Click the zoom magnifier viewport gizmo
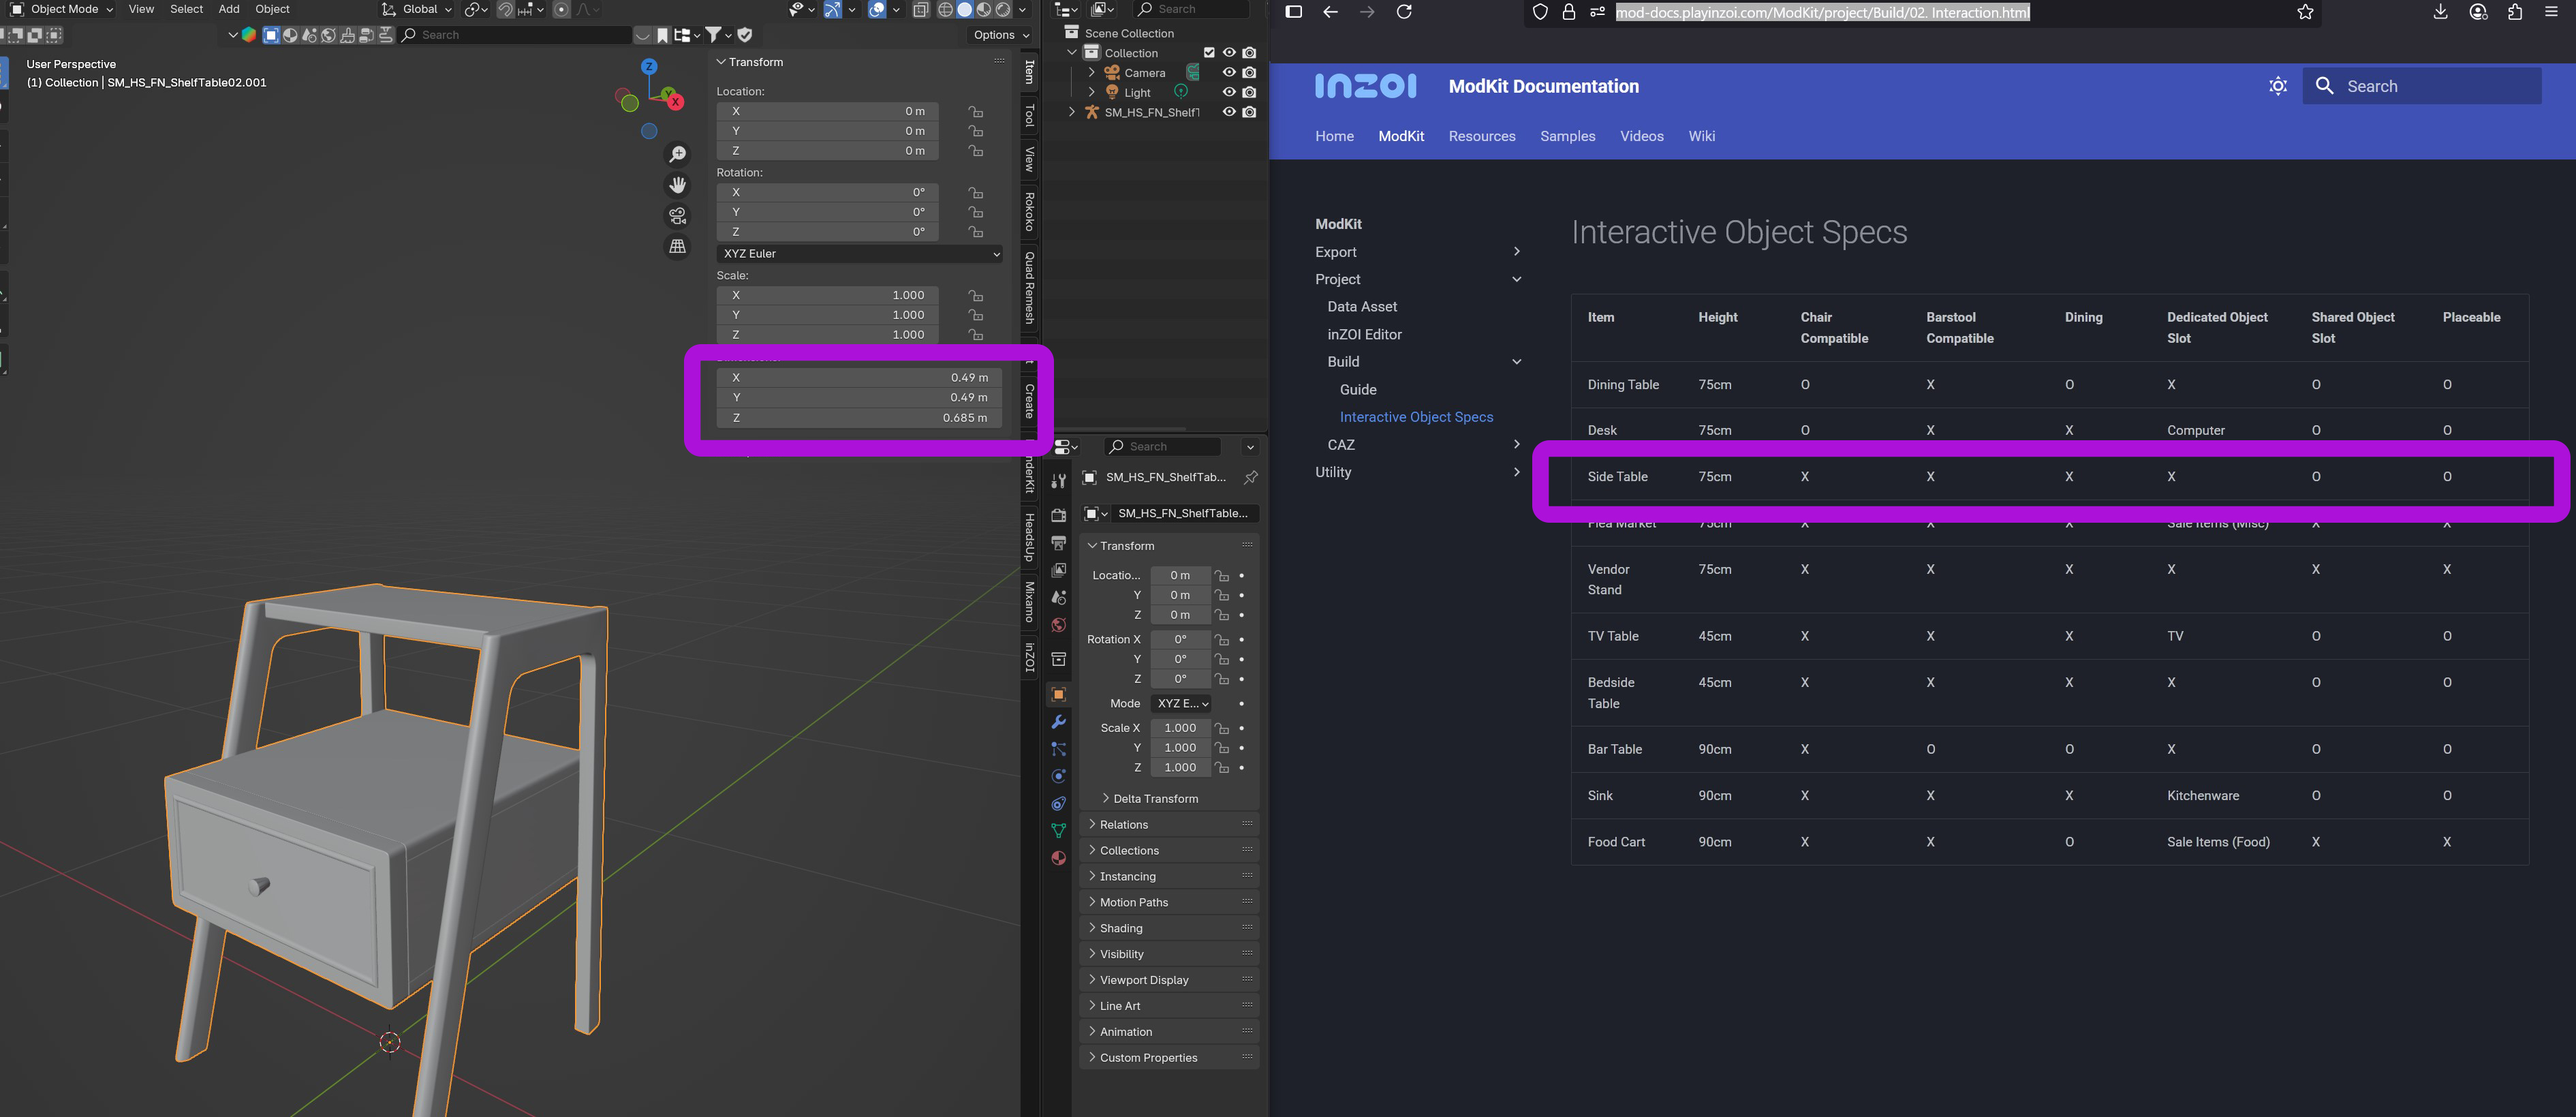This screenshot has height=1117, width=2576. point(678,154)
